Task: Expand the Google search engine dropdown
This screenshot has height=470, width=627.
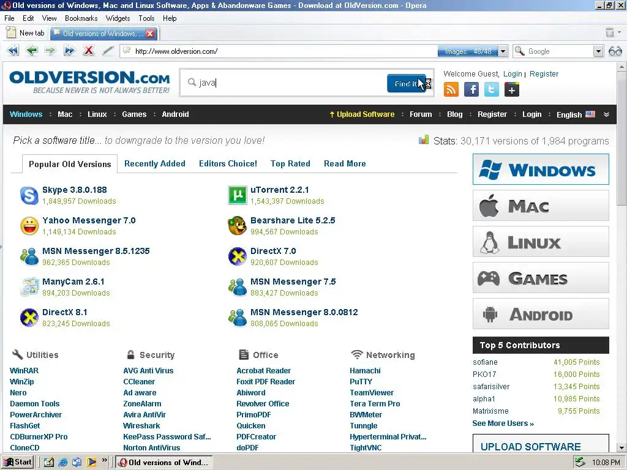Action: [x=598, y=51]
